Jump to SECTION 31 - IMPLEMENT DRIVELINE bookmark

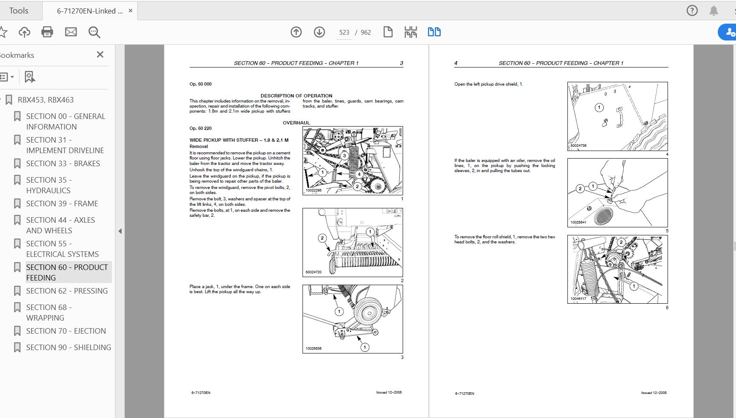click(x=65, y=145)
